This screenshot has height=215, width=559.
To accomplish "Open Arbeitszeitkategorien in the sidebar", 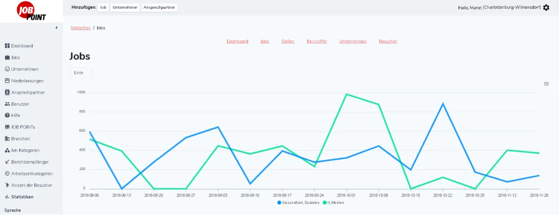I will (31, 173).
